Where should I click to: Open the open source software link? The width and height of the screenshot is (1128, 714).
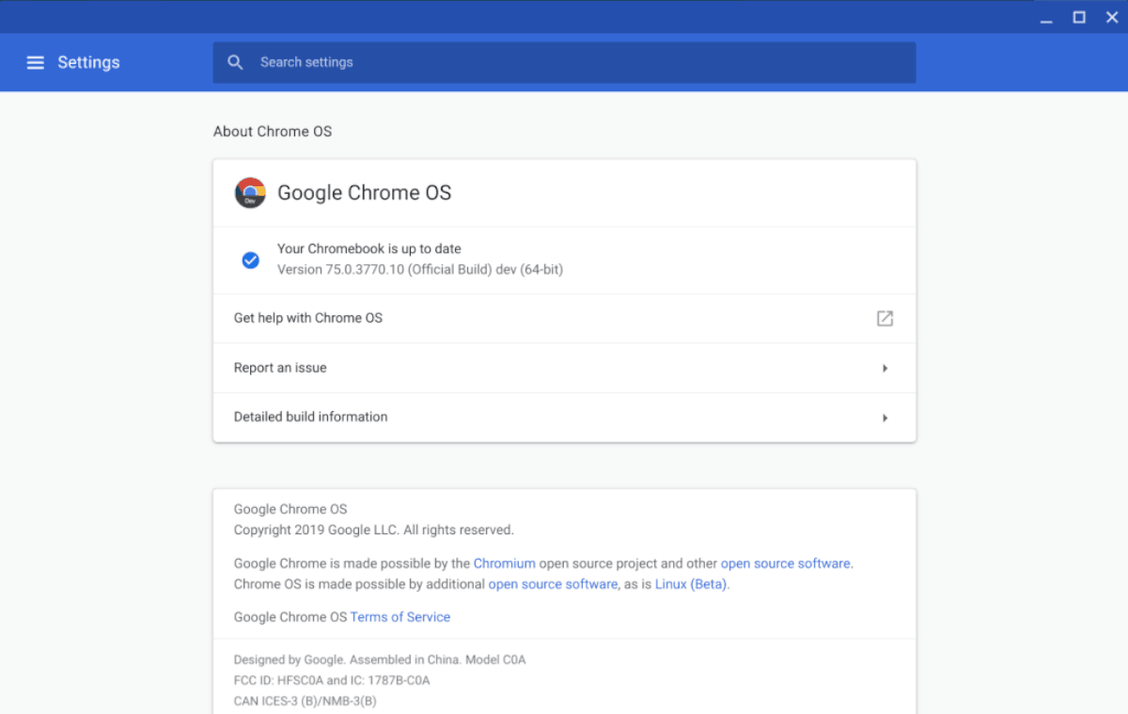tap(786, 563)
